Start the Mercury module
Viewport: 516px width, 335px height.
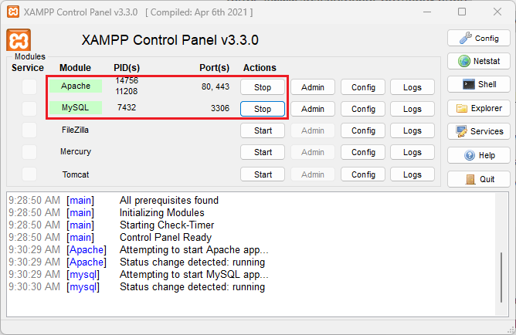click(263, 152)
